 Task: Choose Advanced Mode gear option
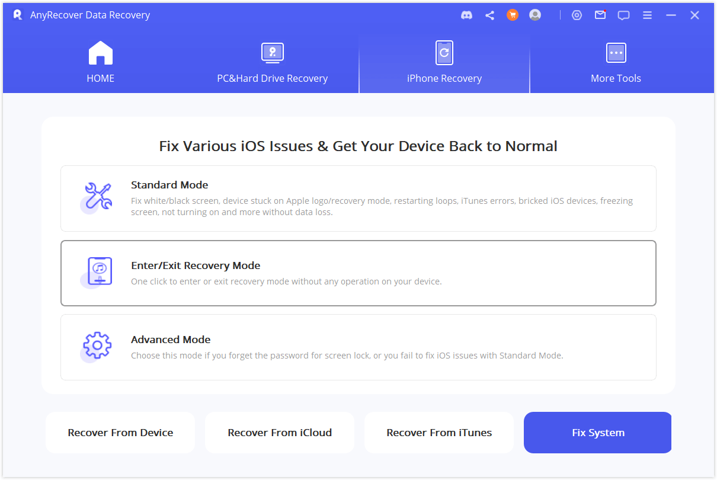[358, 347]
